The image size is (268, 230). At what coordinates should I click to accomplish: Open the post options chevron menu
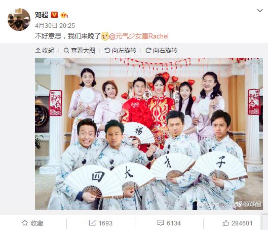pyautogui.click(x=260, y=11)
